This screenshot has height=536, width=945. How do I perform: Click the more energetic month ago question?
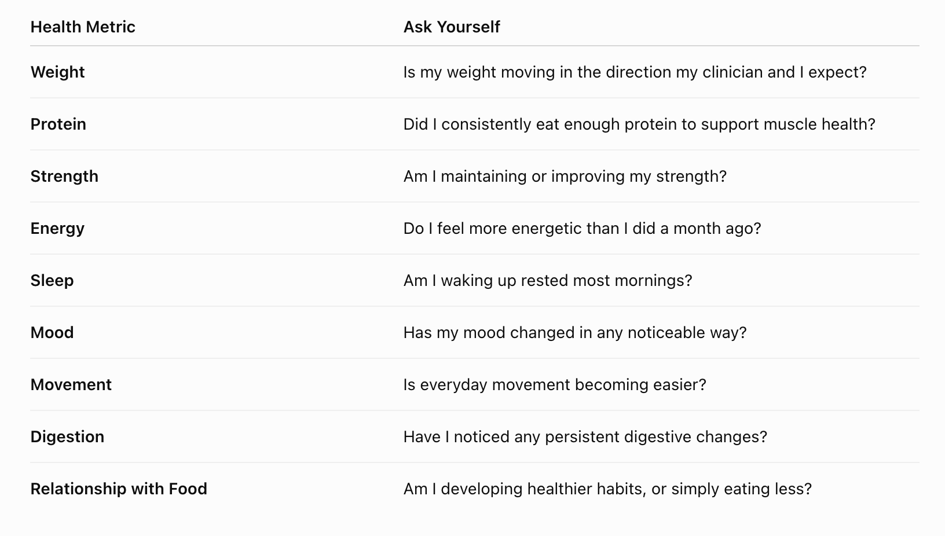click(582, 229)
